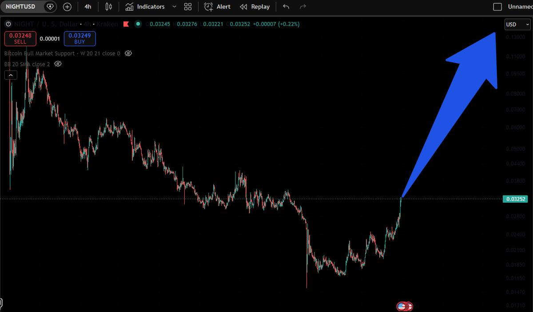Click the Bitcoin Bull Market Support legend label
Viewport: 533px width, 312px height.
pos(62,53)
